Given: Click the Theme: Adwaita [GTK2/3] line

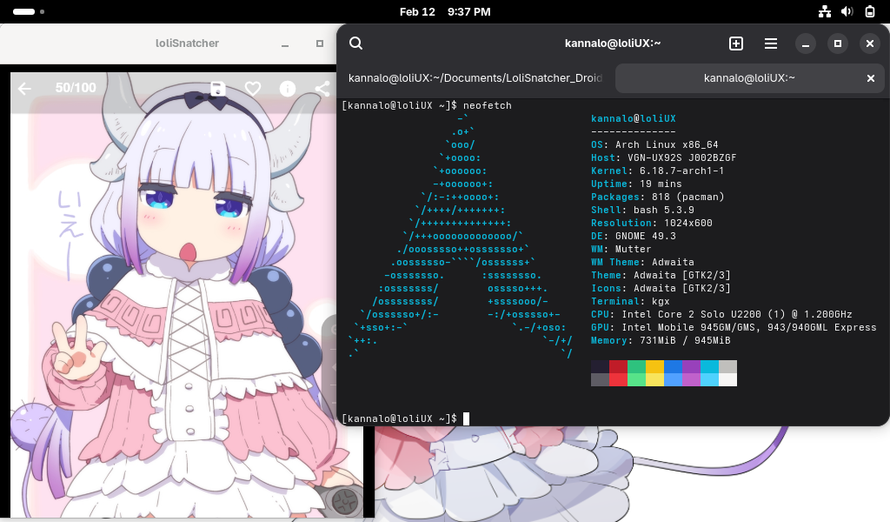Looking at the screenshot, I should coord(661,275).
